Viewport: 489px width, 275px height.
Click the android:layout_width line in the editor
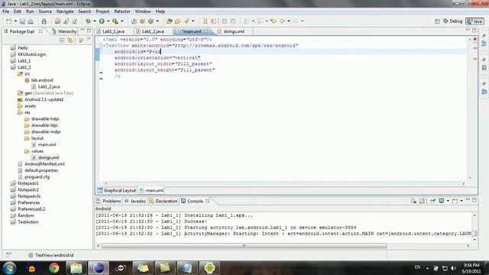[163, 64]
